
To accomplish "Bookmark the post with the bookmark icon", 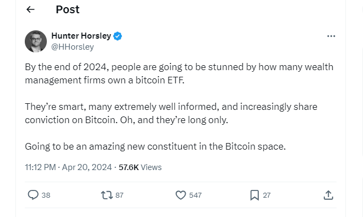I will 254,195.
